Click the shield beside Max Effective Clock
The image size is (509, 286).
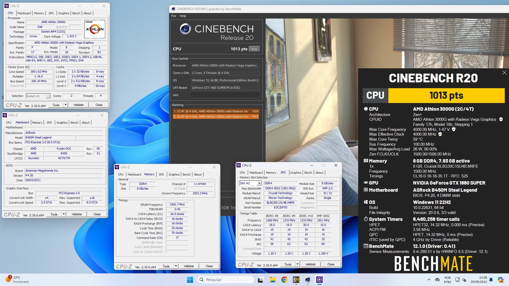click(440, 134)
